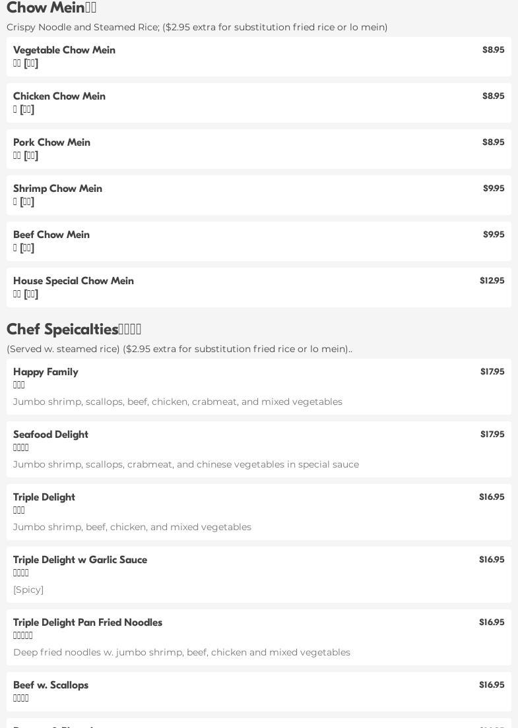Viewport: 518px width, 728px height.
Task: Choose Pork Chow Mein from the menu
Action: coord(51,142)
